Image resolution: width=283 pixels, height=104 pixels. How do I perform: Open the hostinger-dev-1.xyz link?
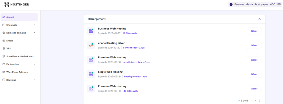[135, 77]
